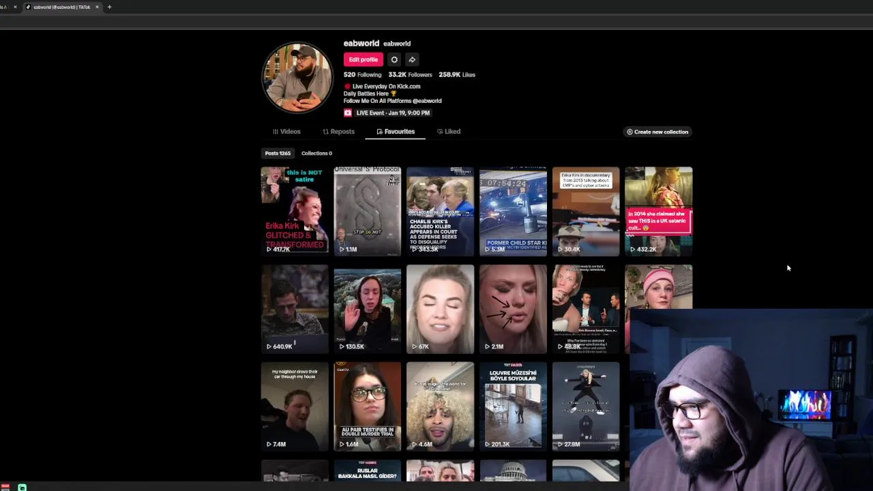This screenshot has height=491, width=873.
Task: Open the neighbor drove car through house video
Action: click(295, 406)
